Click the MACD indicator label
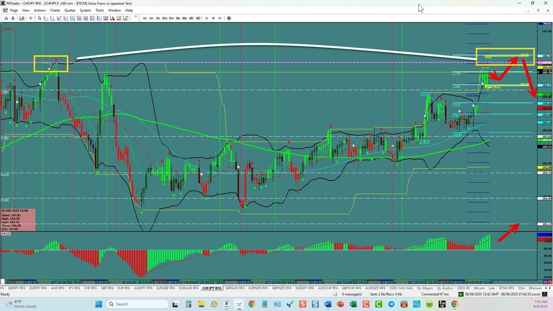 coord(6,234)
